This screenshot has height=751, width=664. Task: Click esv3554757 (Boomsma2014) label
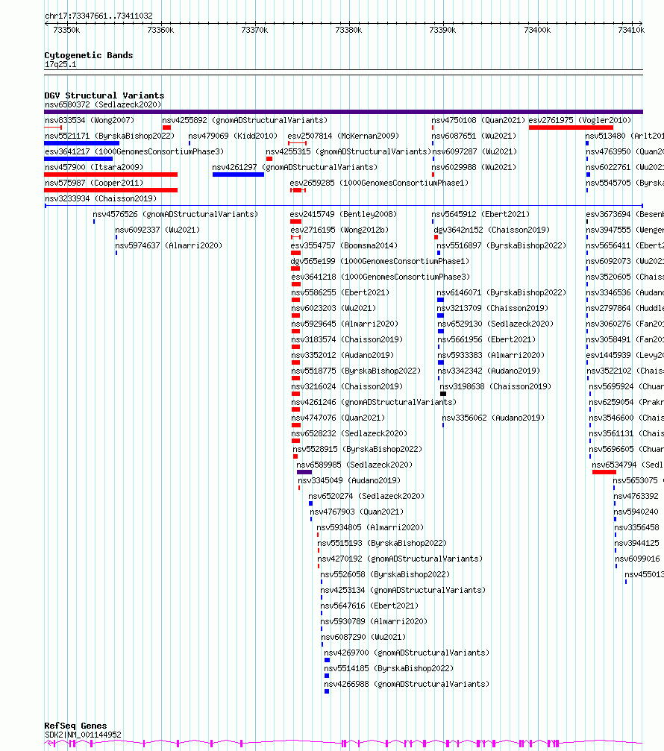[344, 245]
